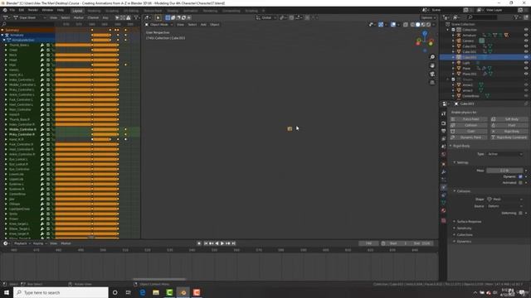The image size is (531, 298).
Task: Click the Mass value field
Action: [504, 171]
